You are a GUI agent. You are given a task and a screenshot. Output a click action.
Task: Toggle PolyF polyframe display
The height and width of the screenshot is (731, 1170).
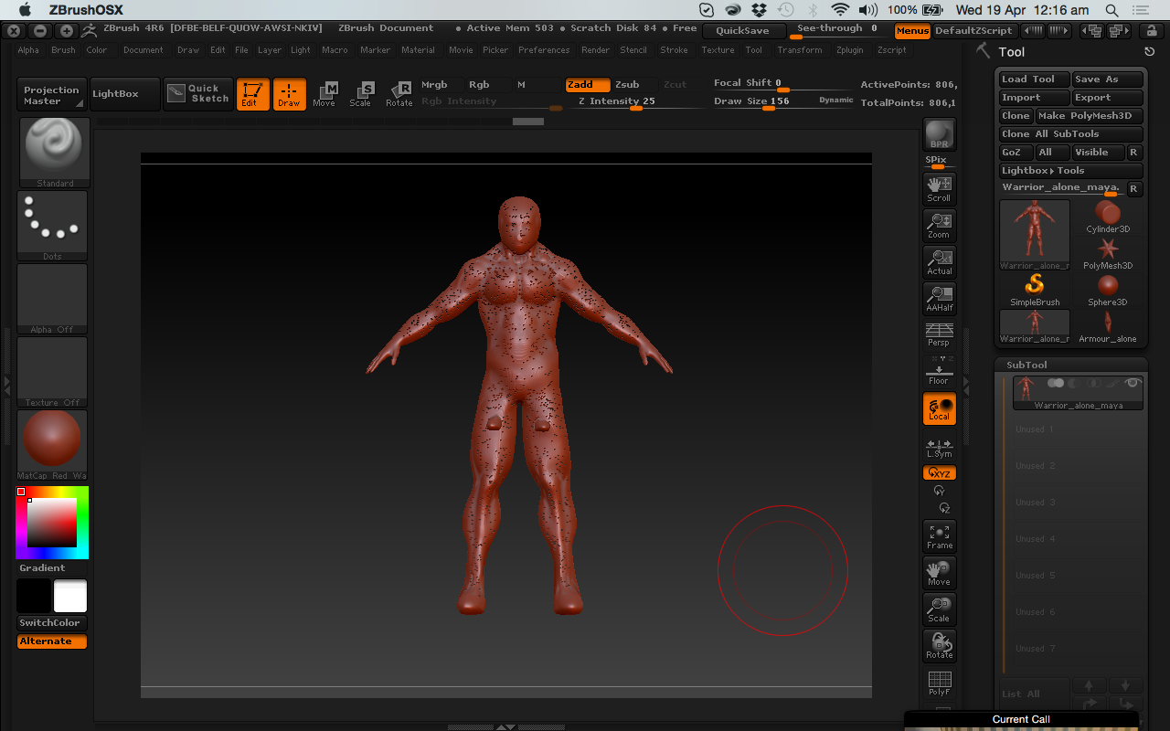940,683
